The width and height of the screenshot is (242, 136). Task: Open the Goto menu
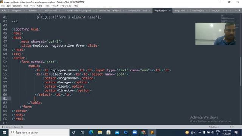40,6
